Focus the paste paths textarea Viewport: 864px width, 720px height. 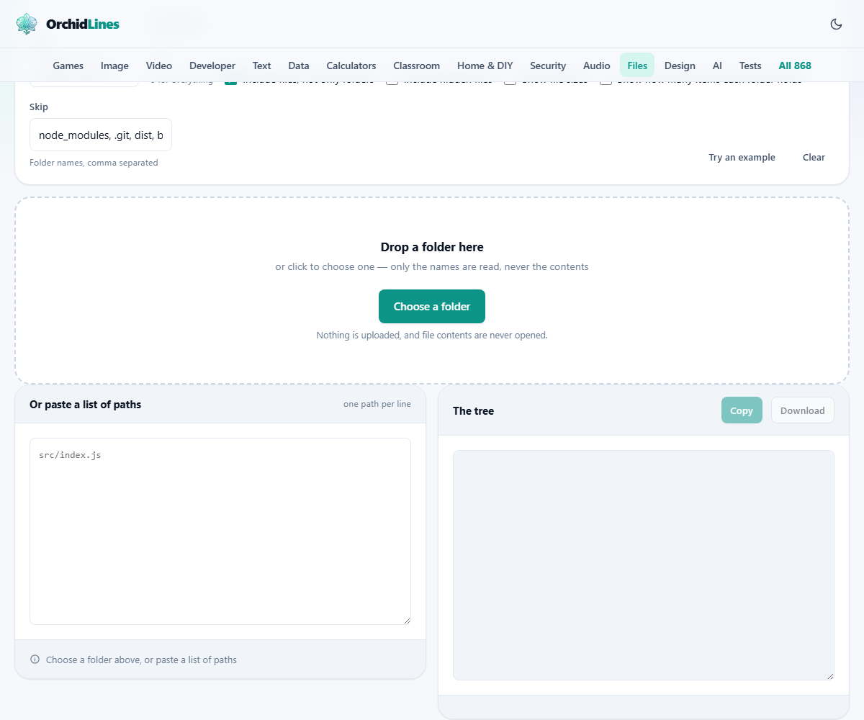[x=220, y=531]
